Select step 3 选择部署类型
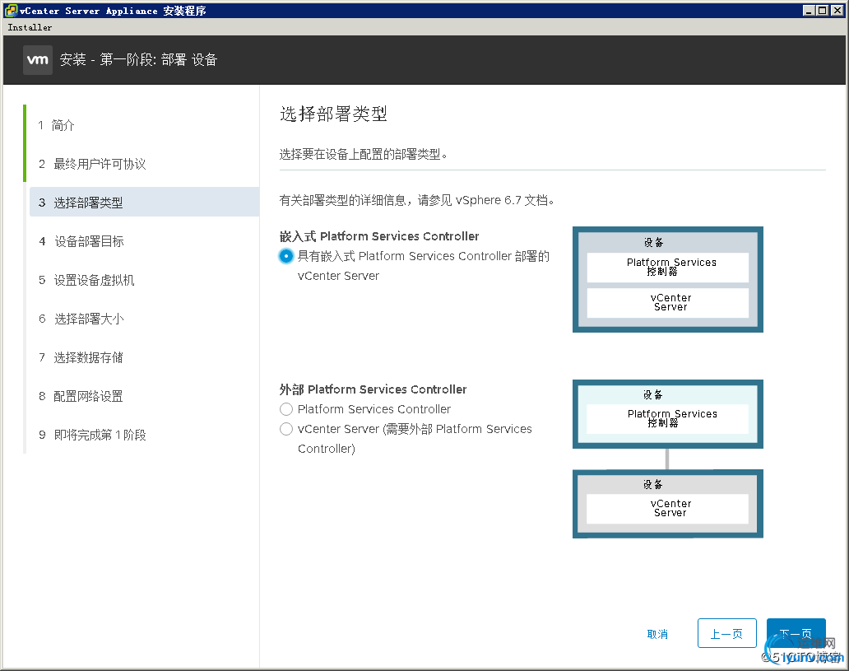Screen dimensions: 849x671 (x=144, y=203)
